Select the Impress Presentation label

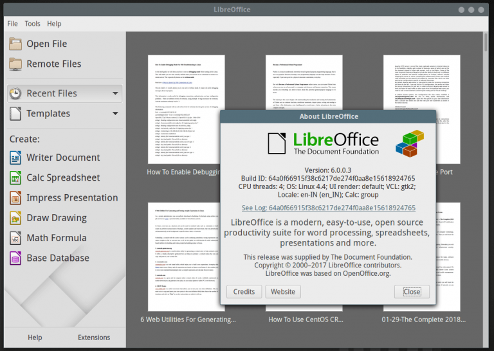click(x=72, y=198)
